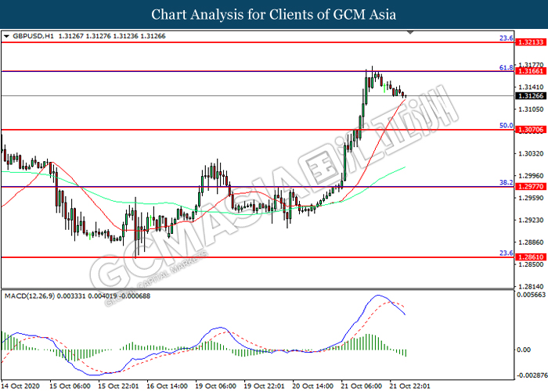
Task: Click the 1.30320 price axis value
Action: [531, 153]
